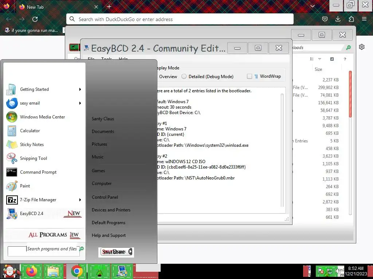373x279 pixels.
Task: Open Getting Started from Start menu
Action: click(x=44, y=89)
